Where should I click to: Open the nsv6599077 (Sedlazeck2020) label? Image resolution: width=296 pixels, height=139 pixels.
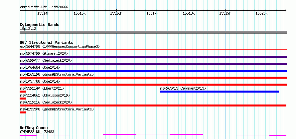[x=46, y=60]
